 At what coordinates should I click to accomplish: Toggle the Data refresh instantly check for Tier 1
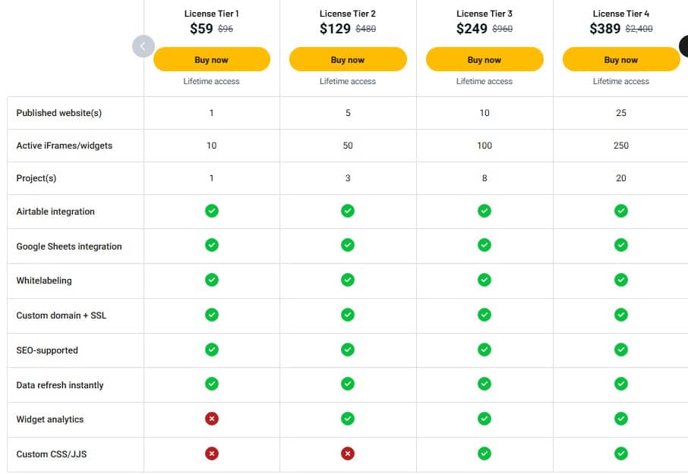(x=211, y=384)
